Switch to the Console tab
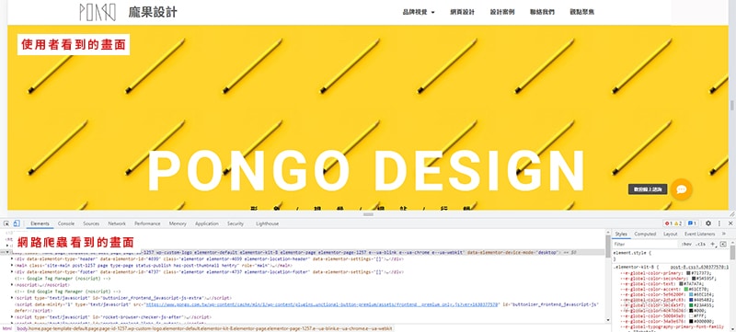Viewport: 736px width, 332px height. pyautogui.click(x=66, y=223)
